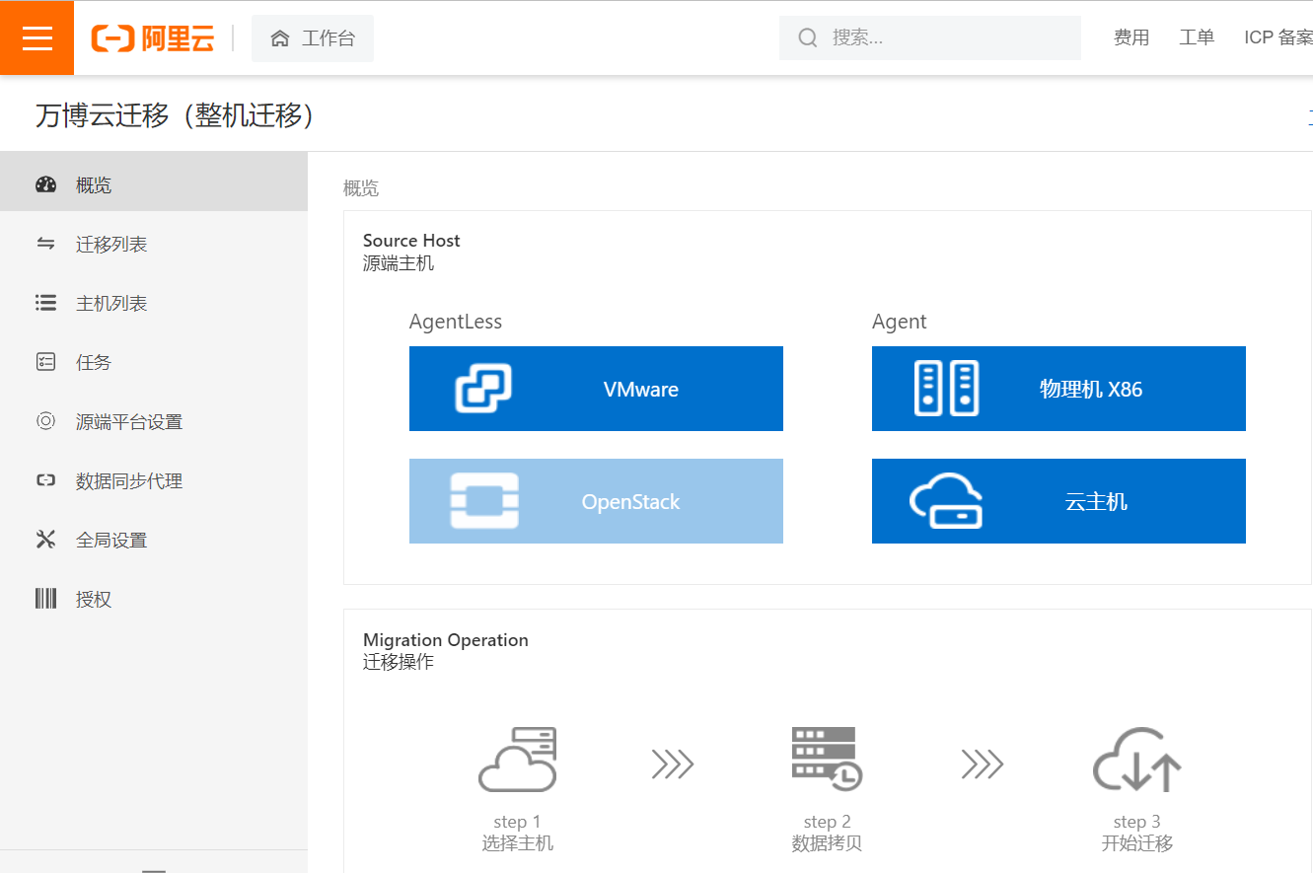Click the cloud host icon for 云主机
The width and height of the screenshot is (1313, 873).
click(x=945, y=501)
